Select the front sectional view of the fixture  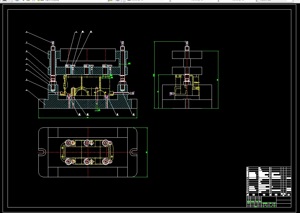click(88, 75)
